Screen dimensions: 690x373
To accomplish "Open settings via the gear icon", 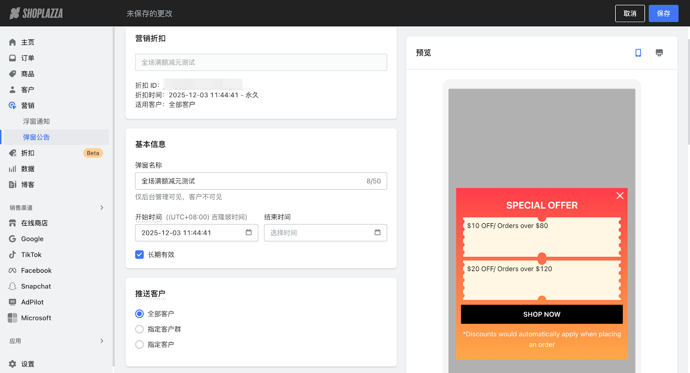I will pos(13,364).
